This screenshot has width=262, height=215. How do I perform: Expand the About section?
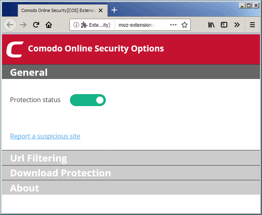(x=131, y=187)
